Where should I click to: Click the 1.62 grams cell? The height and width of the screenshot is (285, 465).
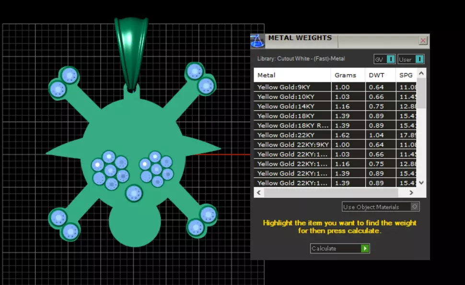(x=348, y=135)
